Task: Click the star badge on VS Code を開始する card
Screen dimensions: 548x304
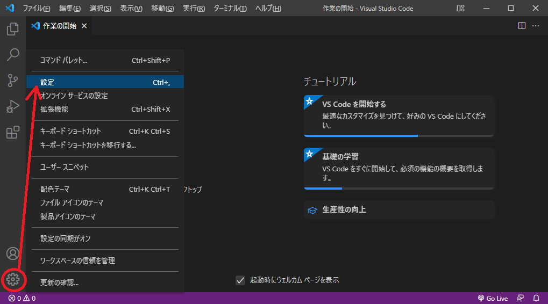Action: coord(309,101)
